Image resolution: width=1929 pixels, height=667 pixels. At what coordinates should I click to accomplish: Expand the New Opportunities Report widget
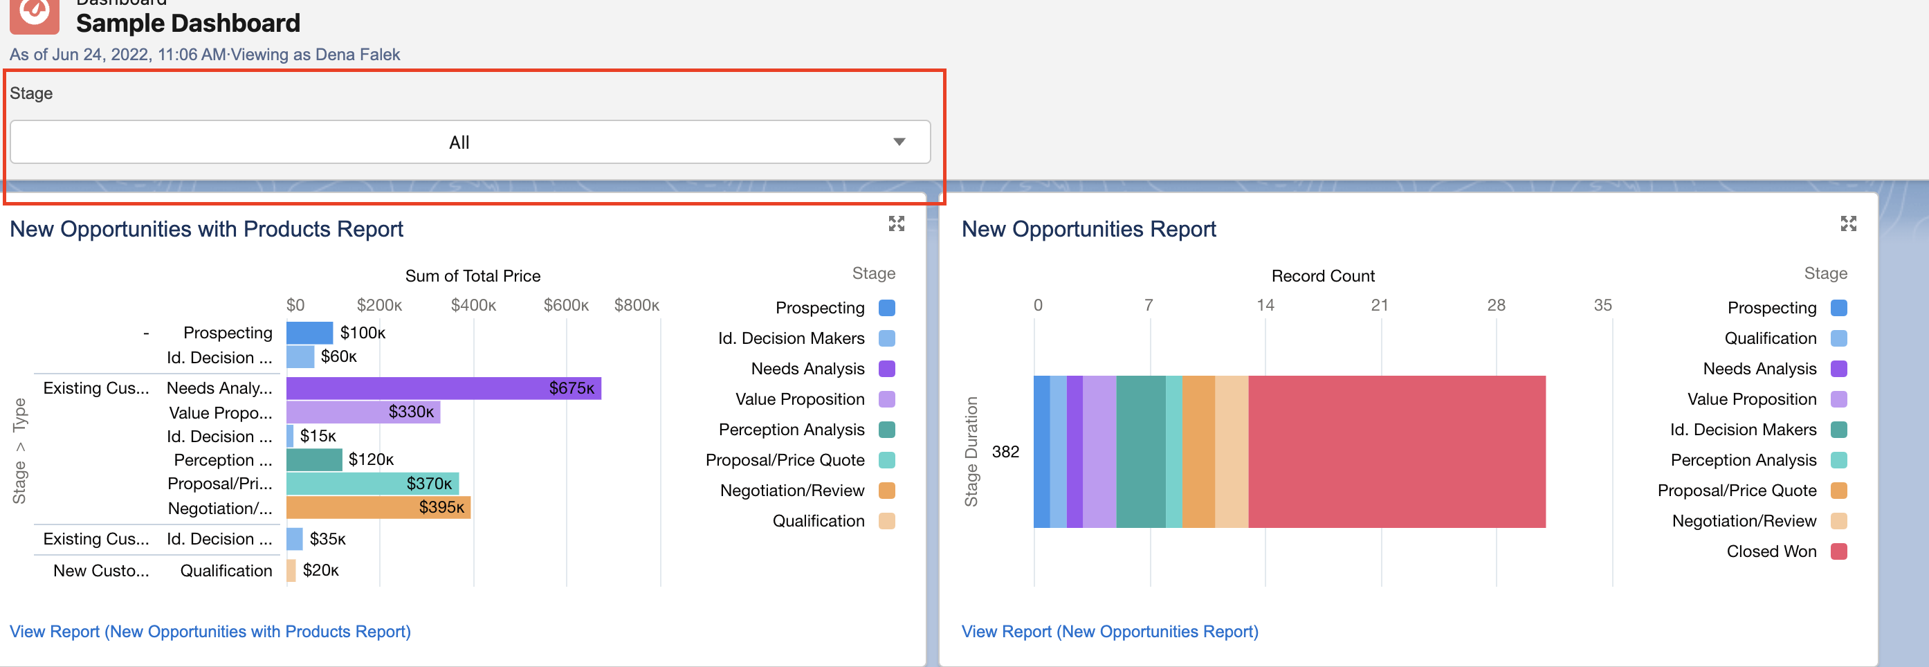tap(1848, 223)
